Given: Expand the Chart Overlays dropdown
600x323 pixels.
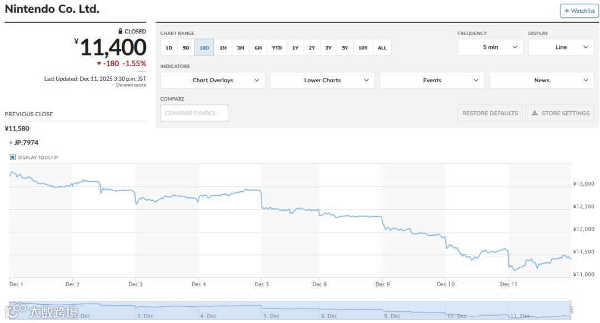Looking at the screenshot, I should click(x=213, y=80).
